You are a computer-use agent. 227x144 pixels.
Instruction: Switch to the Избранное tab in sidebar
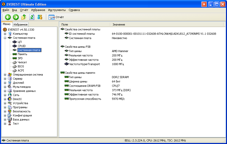pos(20,25)
